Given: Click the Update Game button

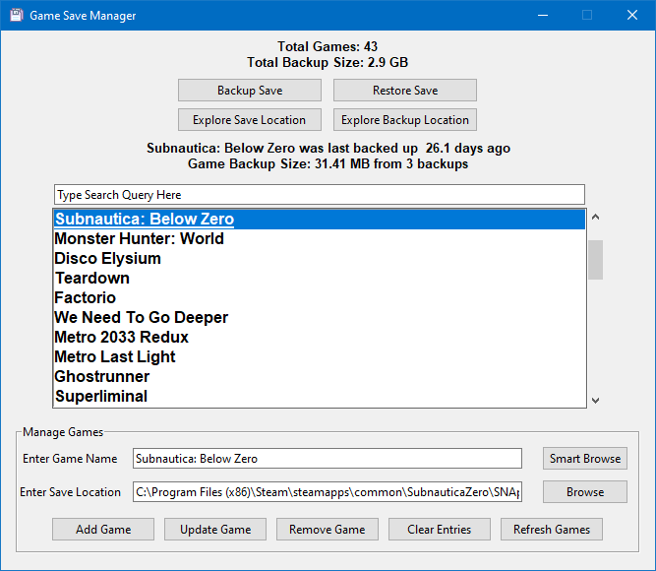Looking at the screenshot, I should click(x=215, y=530).
